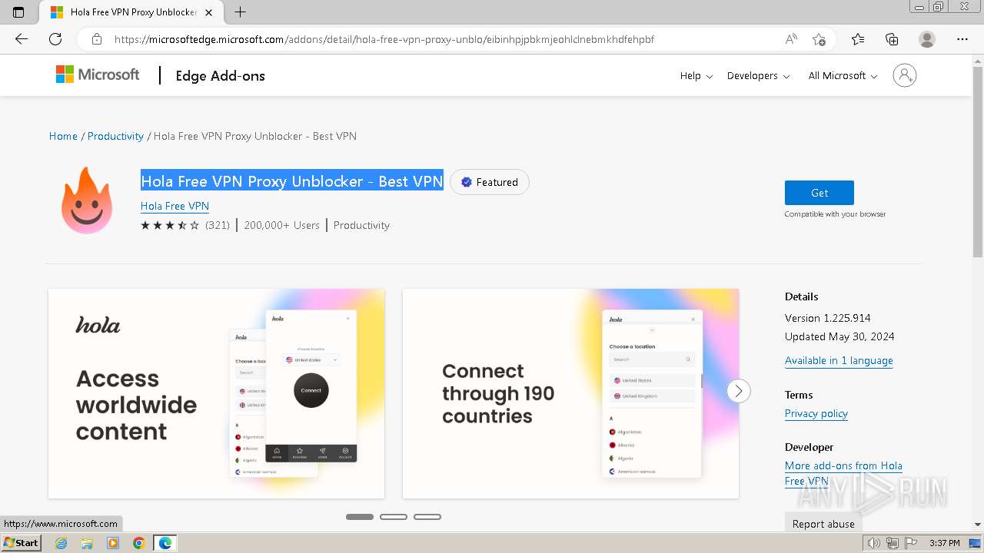Click the Hola flame extension icon
The image size is (984, 553).
click(87, 200)
